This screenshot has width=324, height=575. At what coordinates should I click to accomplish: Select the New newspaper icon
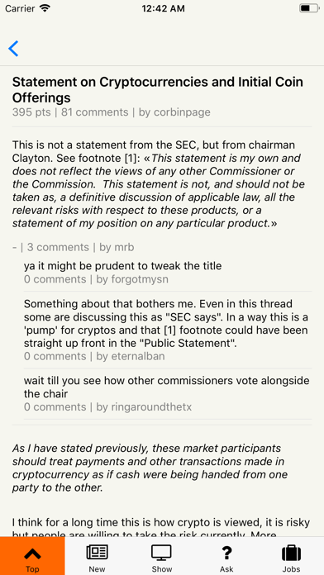[98, 553]
